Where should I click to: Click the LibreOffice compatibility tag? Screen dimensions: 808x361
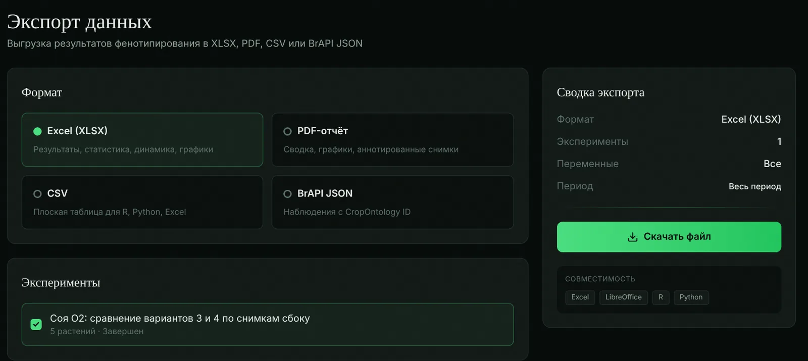point(623,297)
